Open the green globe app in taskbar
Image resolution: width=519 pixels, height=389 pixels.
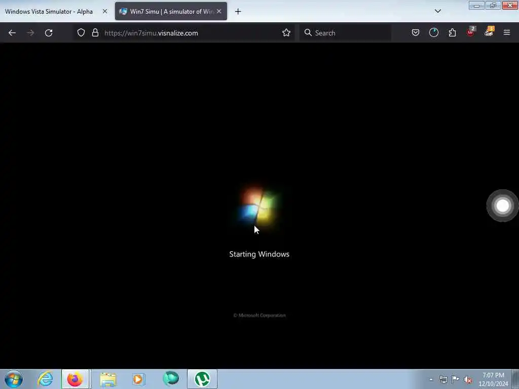171,379
